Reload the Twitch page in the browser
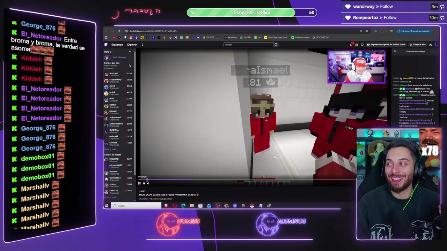 click(x=119, y=31)
